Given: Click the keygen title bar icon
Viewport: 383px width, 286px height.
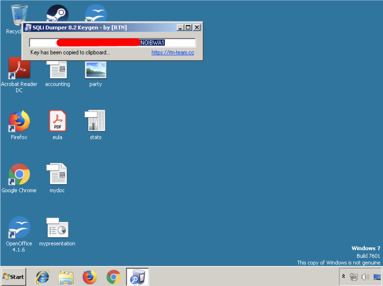Looking at the screenshot, I should coord(28,28).
